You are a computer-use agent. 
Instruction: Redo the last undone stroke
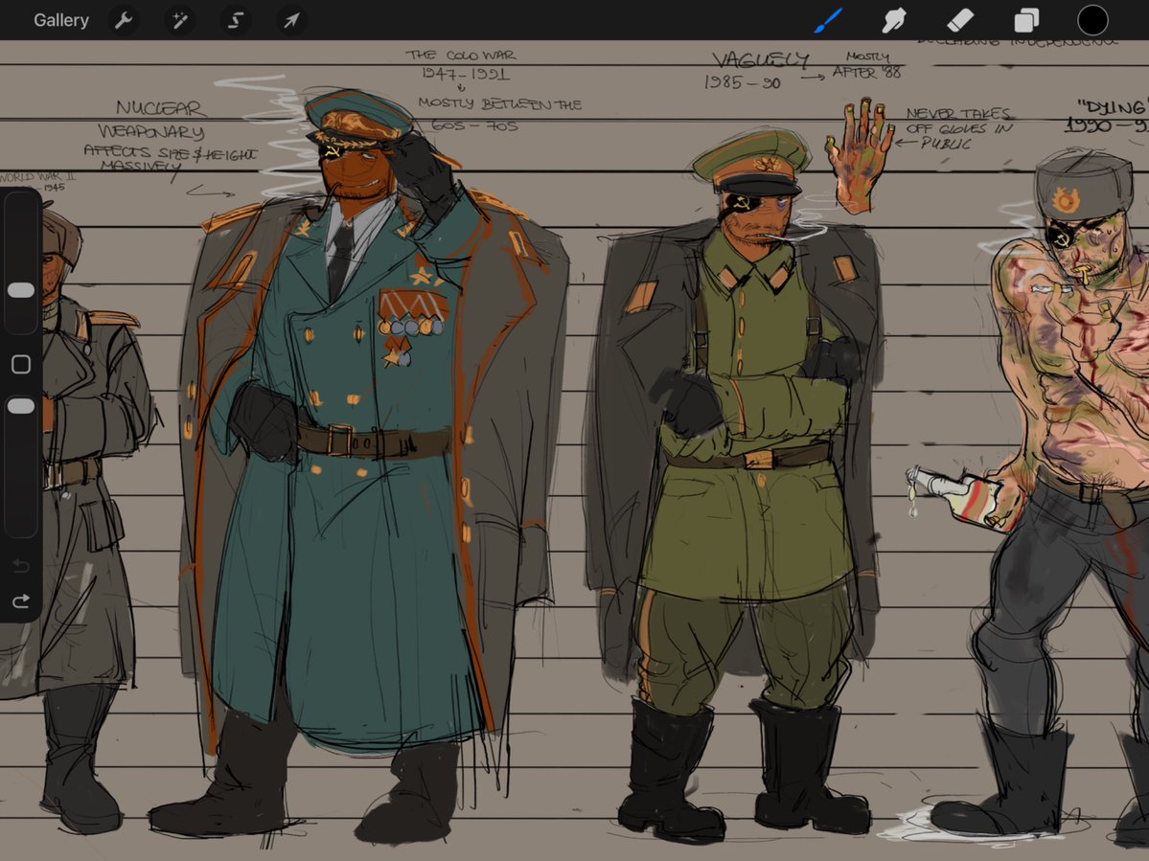click(20, 601)
